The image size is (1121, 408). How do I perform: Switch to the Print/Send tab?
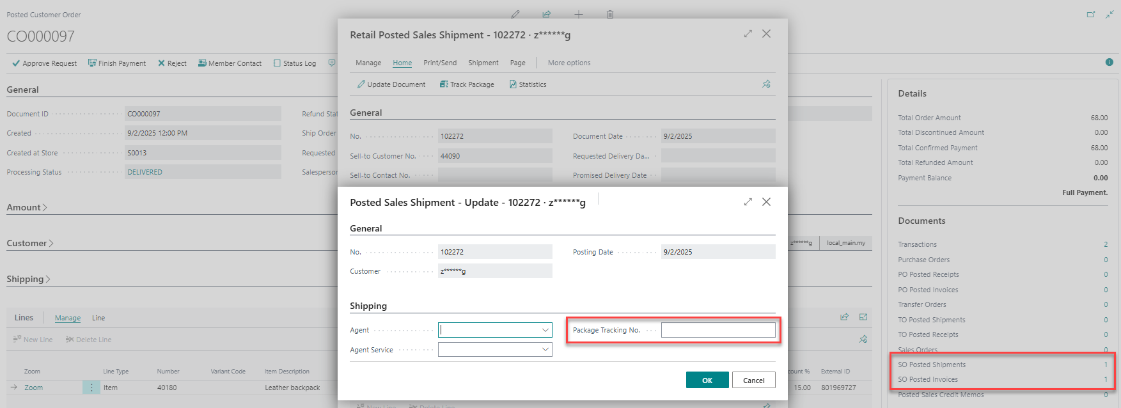(439, 63)
